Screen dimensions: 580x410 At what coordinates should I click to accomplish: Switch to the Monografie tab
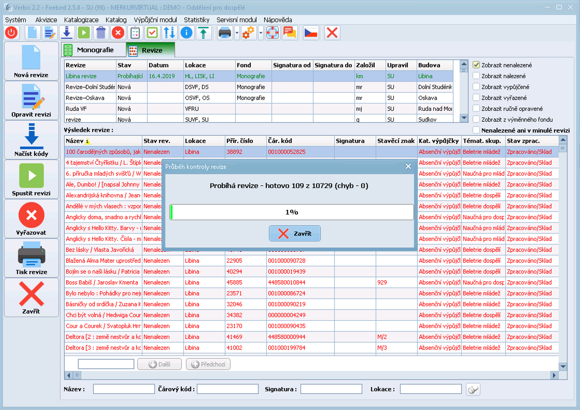(94, 50)
